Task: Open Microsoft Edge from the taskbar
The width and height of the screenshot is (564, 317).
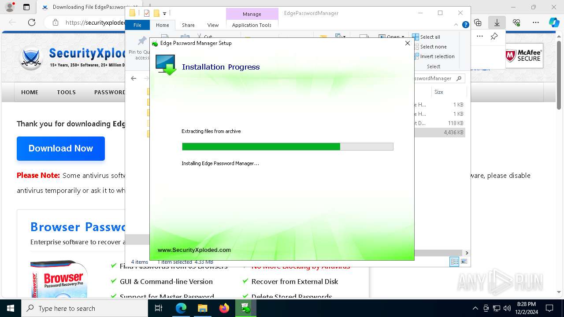Action: point(181,308)
